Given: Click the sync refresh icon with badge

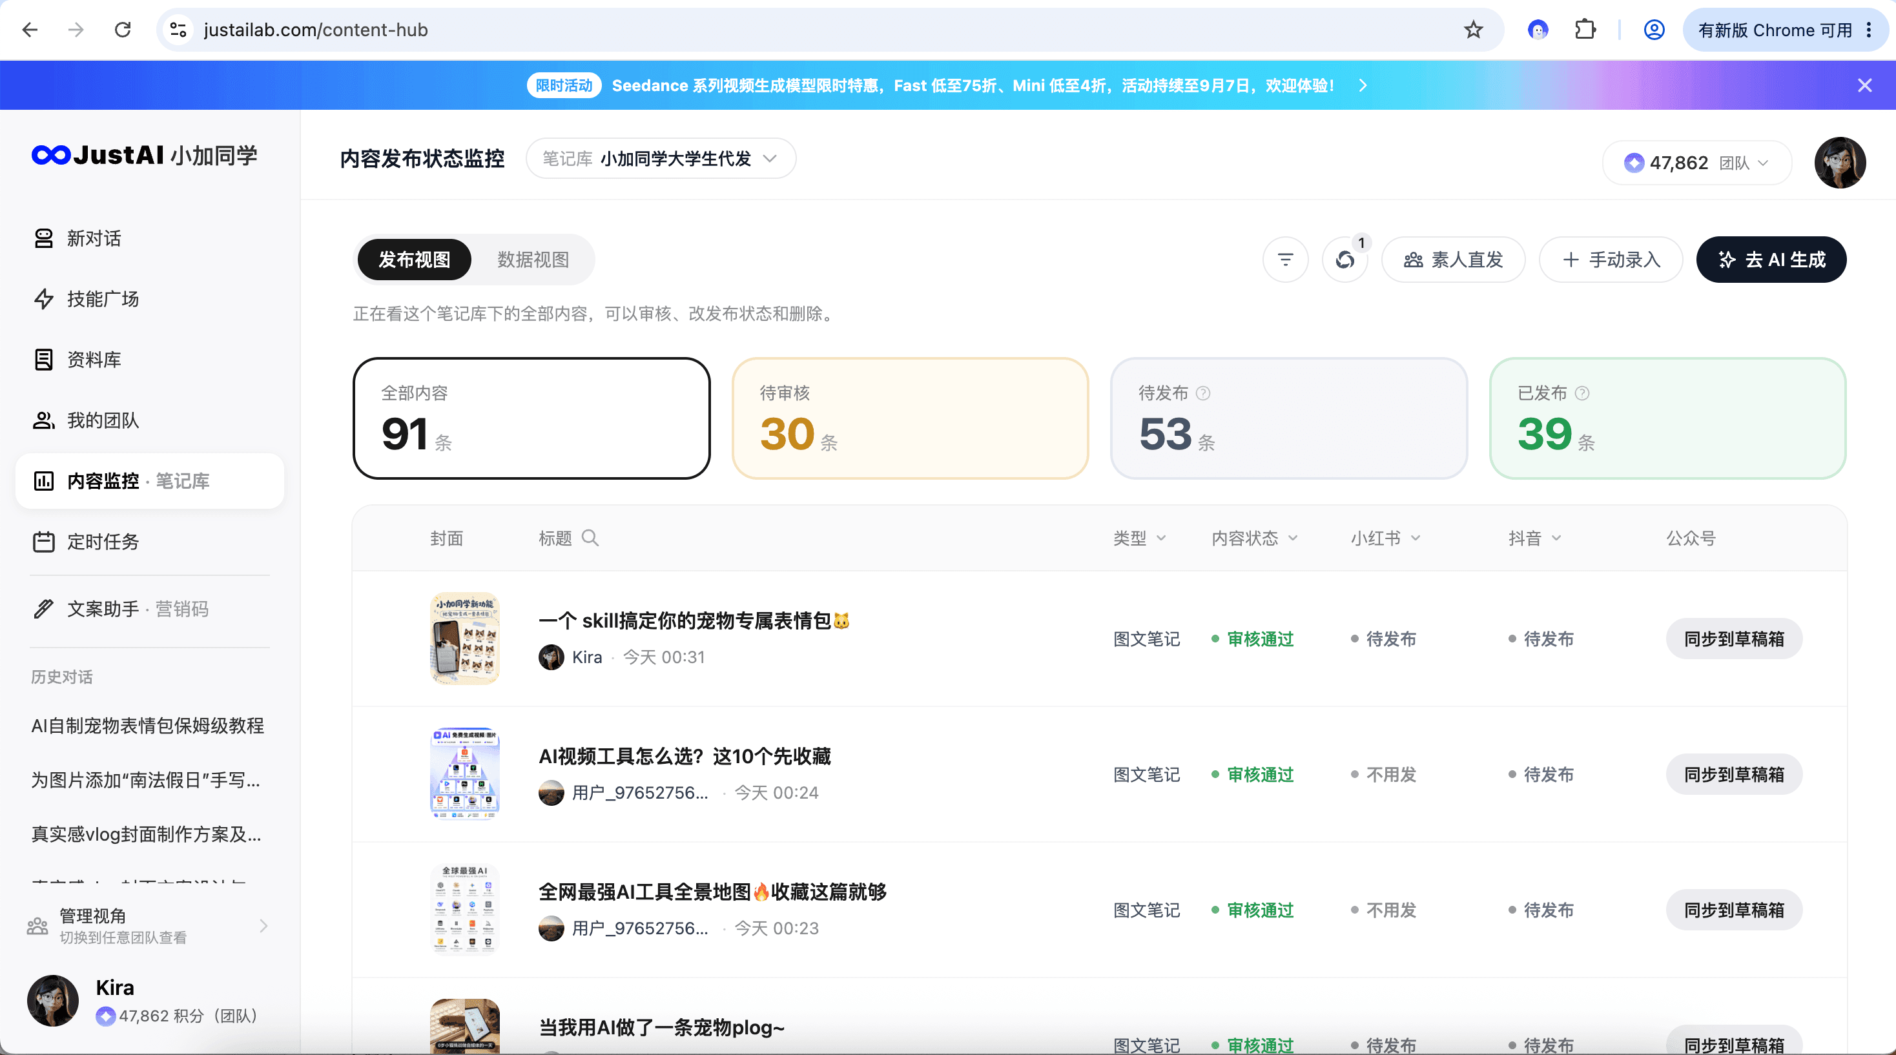Looking at the screenshot, I should [1345, 260].
